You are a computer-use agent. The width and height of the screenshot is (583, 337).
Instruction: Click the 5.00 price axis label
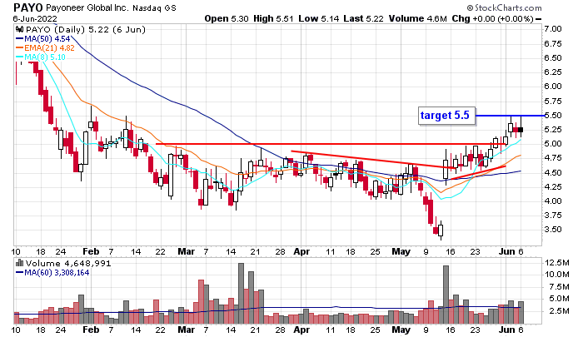click(x=552, y=144)
